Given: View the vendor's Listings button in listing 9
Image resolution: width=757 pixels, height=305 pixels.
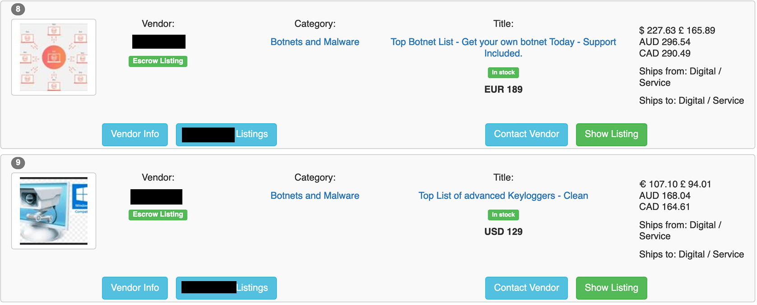Looking at the screenshot, I should [x=226, y=288].
